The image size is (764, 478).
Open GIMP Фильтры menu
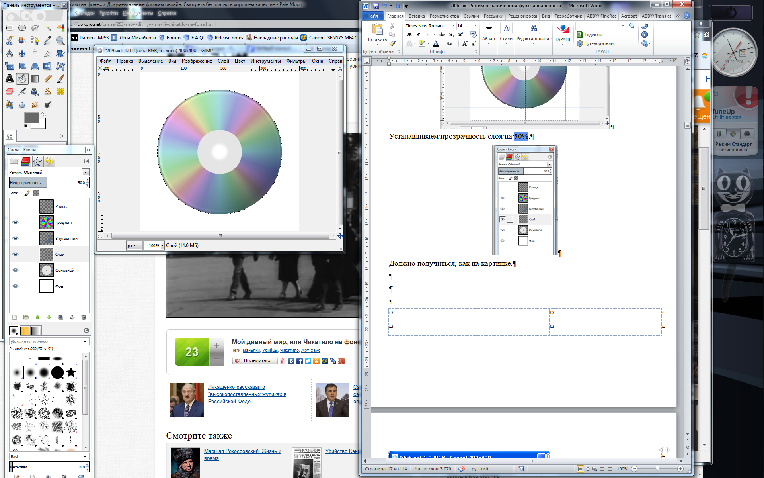(x=296, y=61)
